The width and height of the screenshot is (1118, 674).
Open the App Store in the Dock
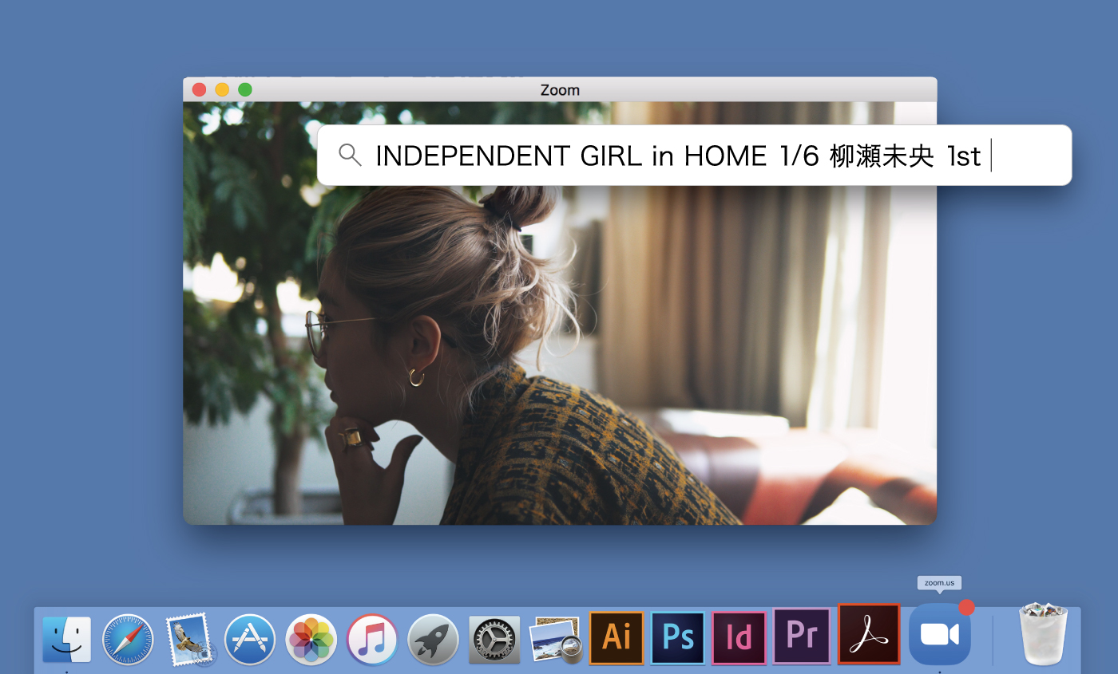click(250, 639)
